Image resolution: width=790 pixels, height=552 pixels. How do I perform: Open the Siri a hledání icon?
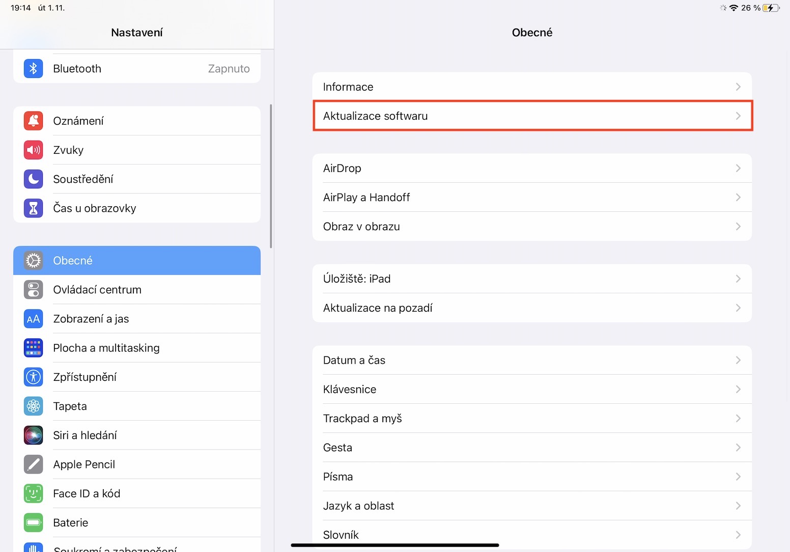pos(33,435)
